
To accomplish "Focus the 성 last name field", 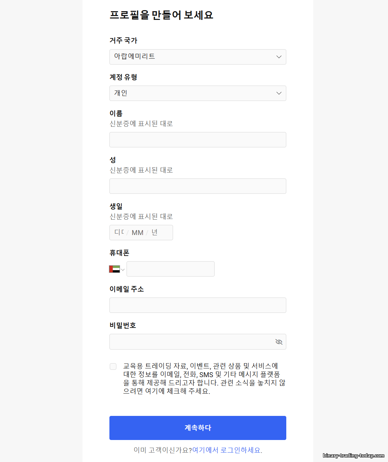I will coord(197,186).
